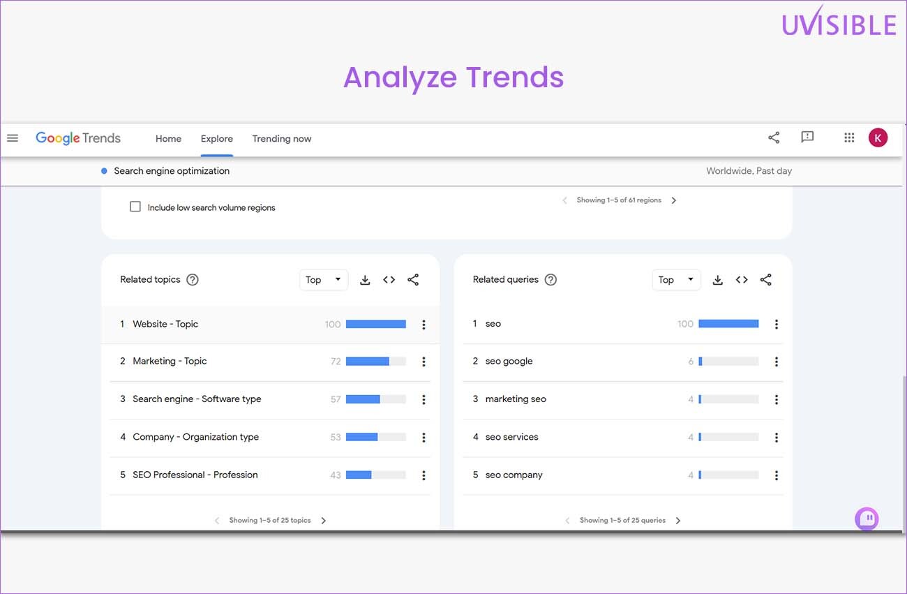Open the send feedback icon
The height and width of the screenshot is (594, 907).
click(x=807, y=138)
